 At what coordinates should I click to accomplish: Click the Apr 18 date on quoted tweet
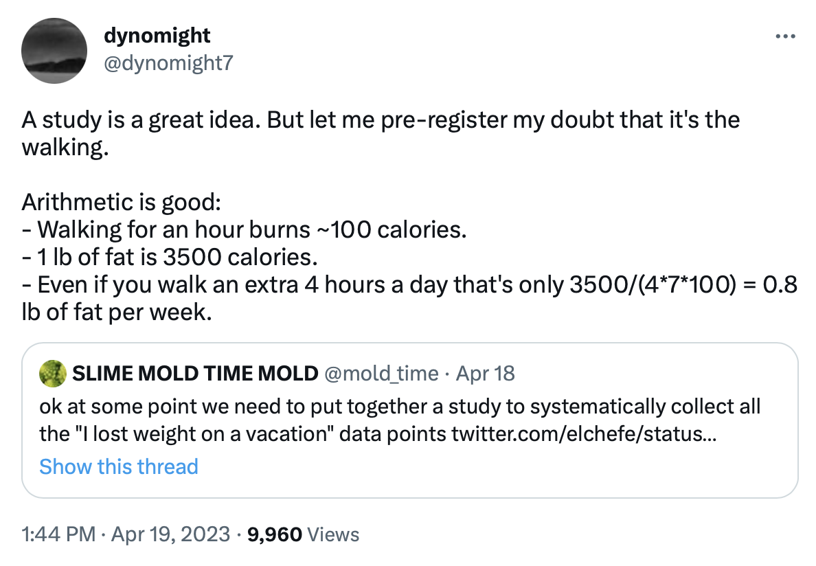[485, 373]
